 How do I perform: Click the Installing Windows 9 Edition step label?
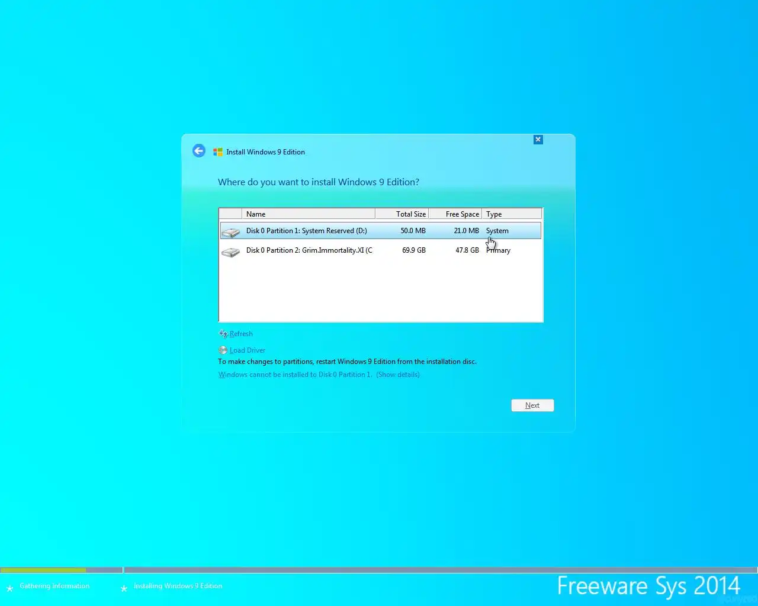tap(178, 586)
